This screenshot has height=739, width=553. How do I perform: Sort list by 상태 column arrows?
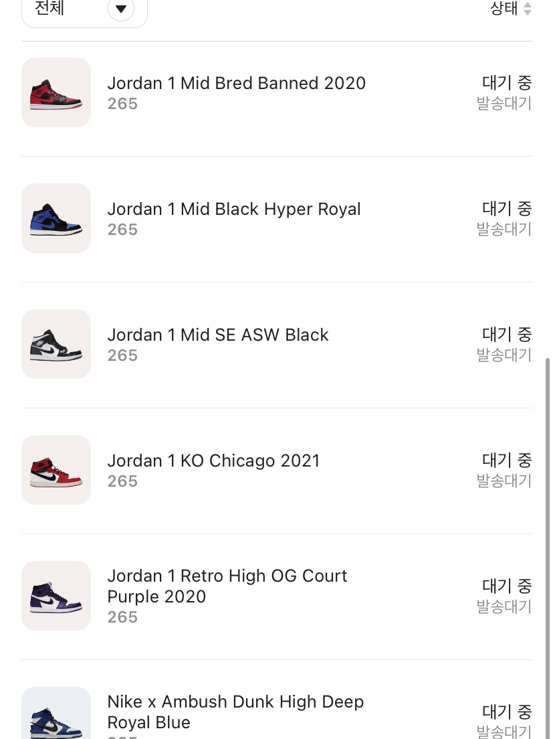tap(528, 9)
